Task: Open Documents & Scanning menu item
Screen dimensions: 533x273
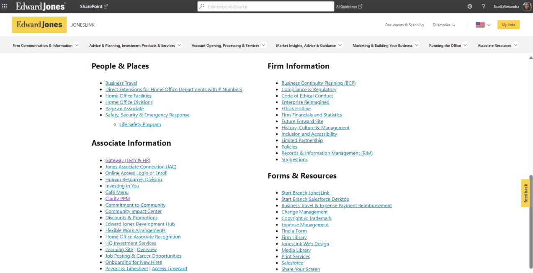Action: coord(404,25)
